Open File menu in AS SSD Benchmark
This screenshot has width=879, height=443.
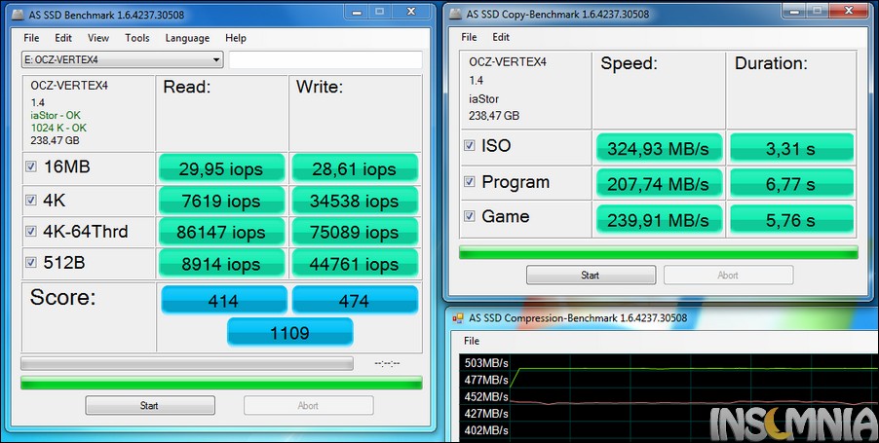click(31, 38)
